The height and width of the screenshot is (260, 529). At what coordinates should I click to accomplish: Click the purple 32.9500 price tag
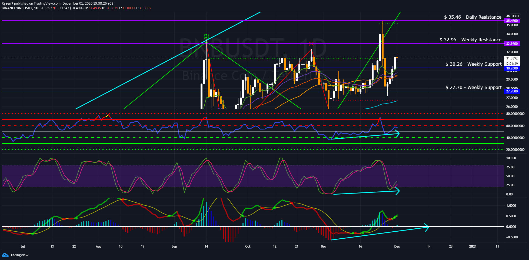coord(512,44)
